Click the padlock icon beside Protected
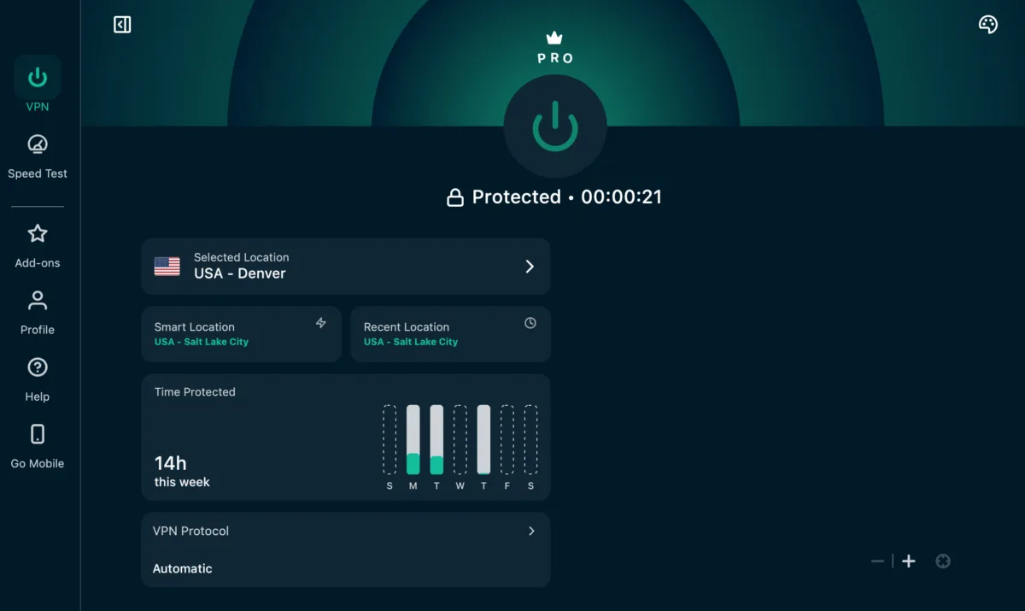This screenshot has height=611, width=1025. (x=455, y=197)
